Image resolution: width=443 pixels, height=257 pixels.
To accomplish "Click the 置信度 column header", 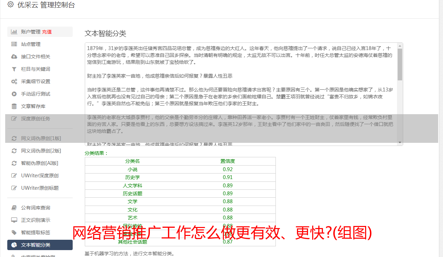I will point(228,161).
